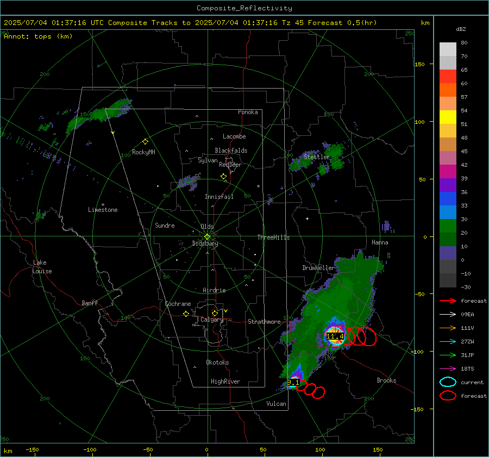Click the 51 dBZ yellow color swatch
The width and height of the screenshot is (489, 457).
[x=448, y=117]
